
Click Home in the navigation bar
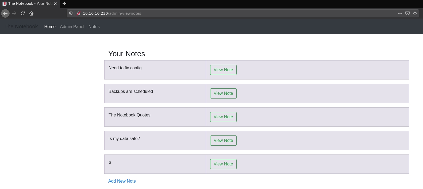coord(50,27)
